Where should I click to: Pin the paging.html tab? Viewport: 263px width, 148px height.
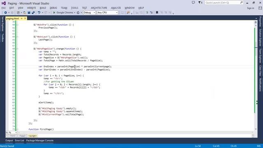pyautogui.click(x=21, y=18)
